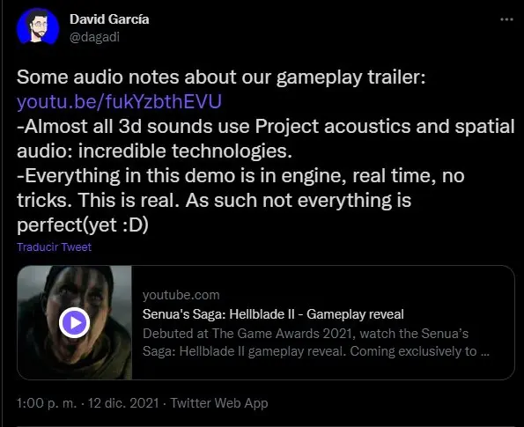Click David García's cartoon profile avatar
Screen dimensions: 524x427
tap(38, 26)
